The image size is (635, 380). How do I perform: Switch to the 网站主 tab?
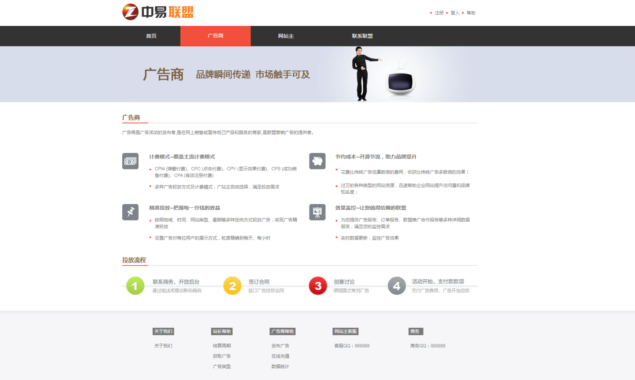coord(286,36)
